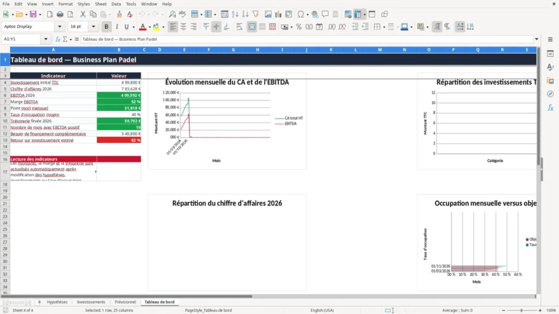
Task: Toggle Wrap Text button
Action: click(239, 27)
